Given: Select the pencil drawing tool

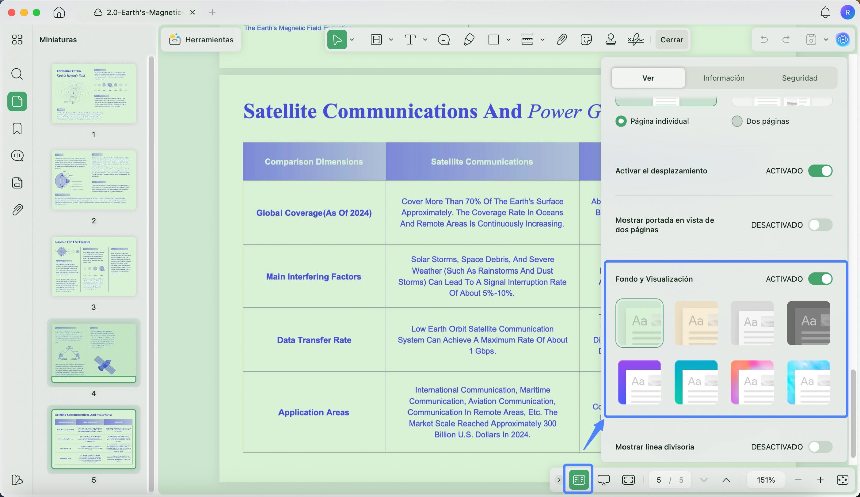Looking at the screenshot, I should pyautogui.click(x=469, y=40).
